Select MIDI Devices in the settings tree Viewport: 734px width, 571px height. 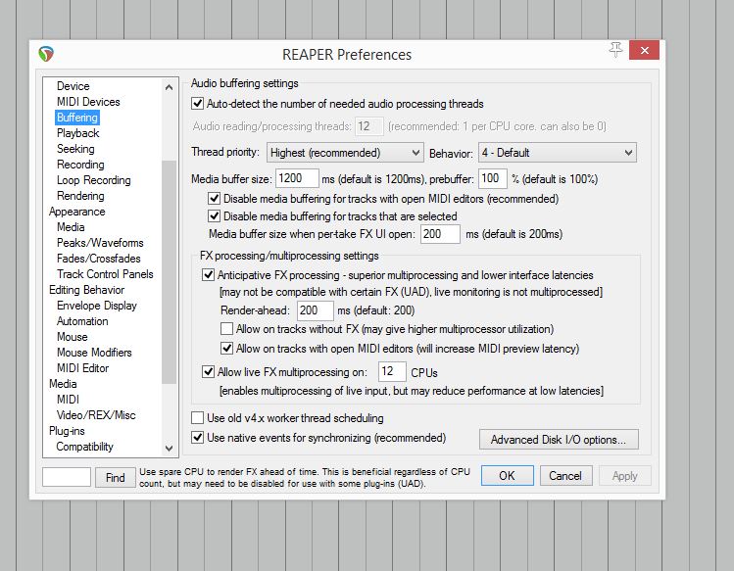click(x=88, y=102)
